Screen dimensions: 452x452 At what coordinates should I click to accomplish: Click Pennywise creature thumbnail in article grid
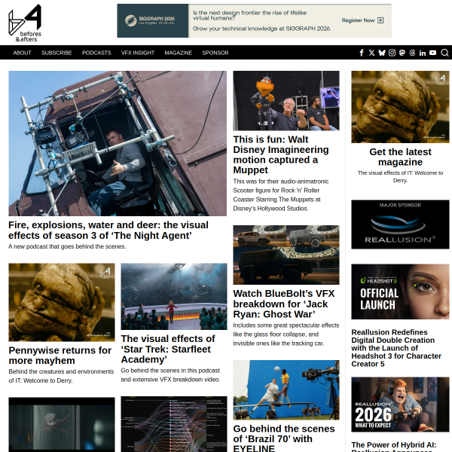[x=62, y=302]
